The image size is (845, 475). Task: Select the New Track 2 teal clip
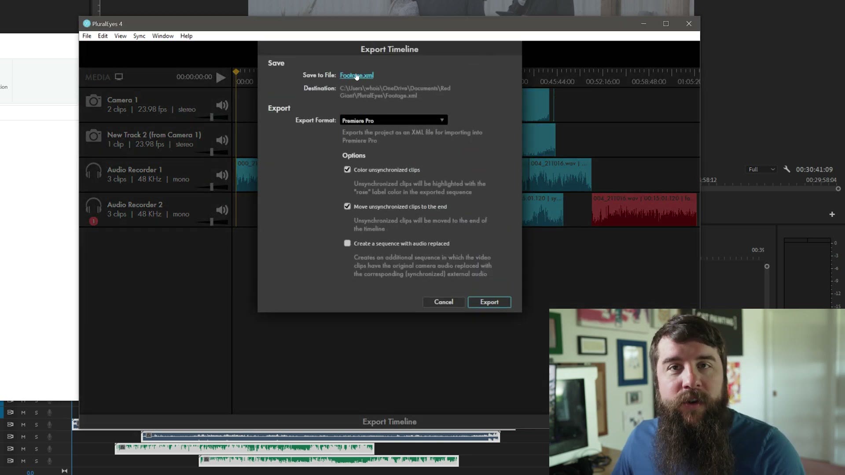tap(539, 140)
